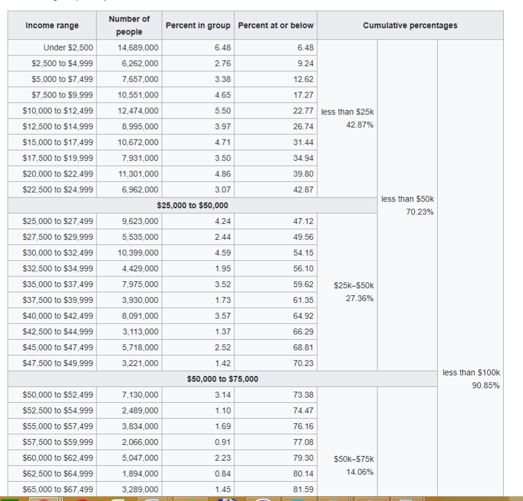This screenshot has width=523, height=501.
Task: Select the people count 9,623,000
Action: click(x=140, y=222)
